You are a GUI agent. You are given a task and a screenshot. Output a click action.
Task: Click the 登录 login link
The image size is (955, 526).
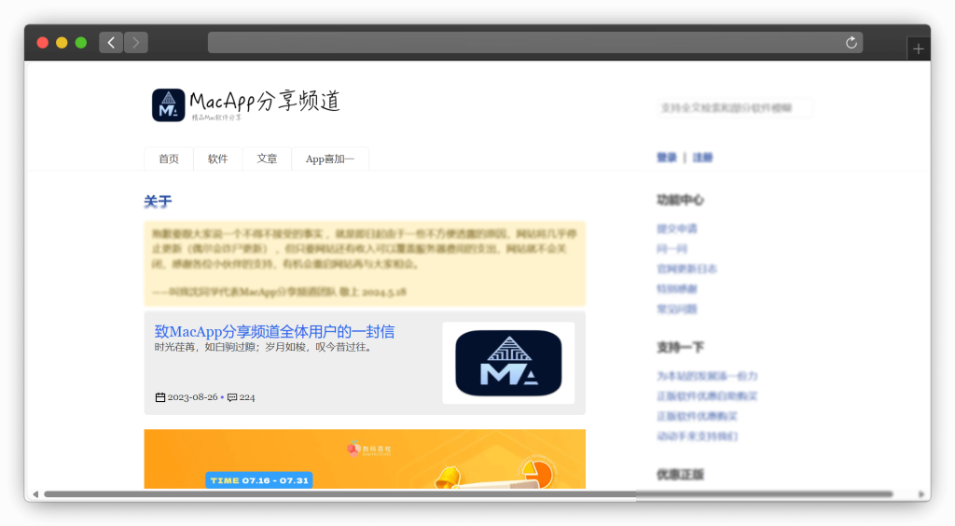point(667,158)
